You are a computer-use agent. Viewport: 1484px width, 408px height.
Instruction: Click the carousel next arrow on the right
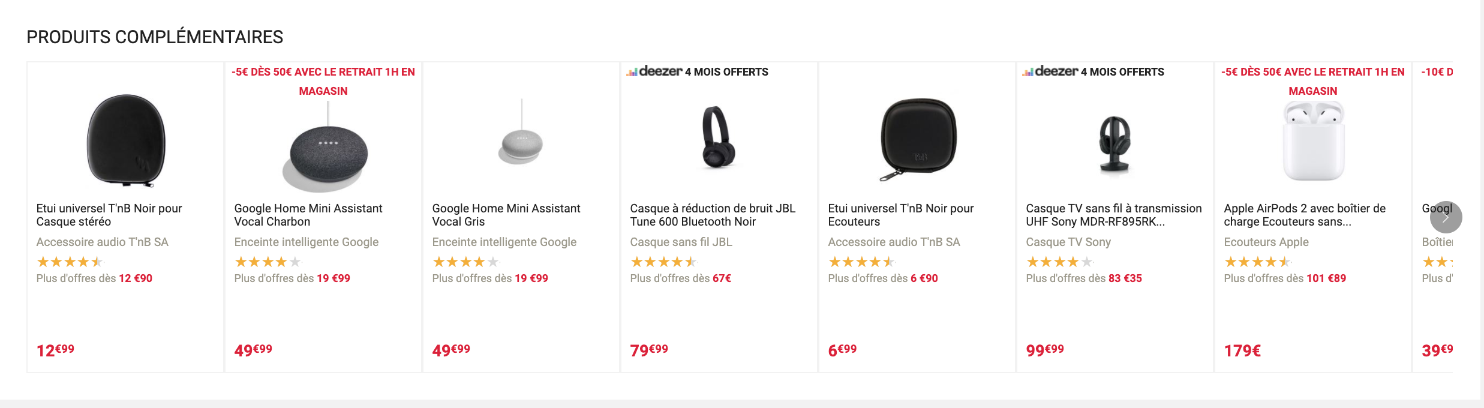(x=1446, y=218)
